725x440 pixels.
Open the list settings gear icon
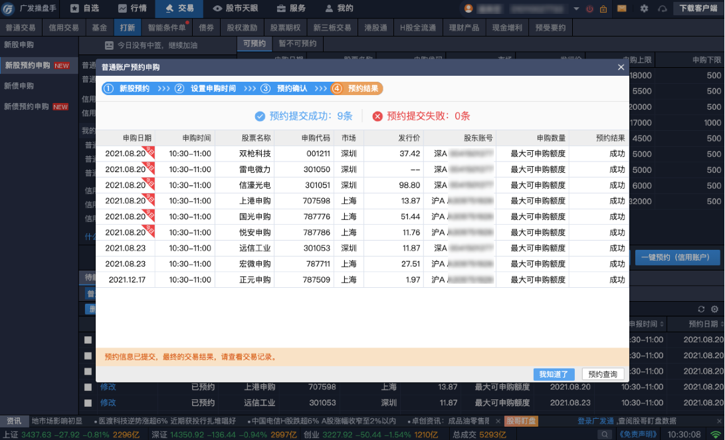715,309
